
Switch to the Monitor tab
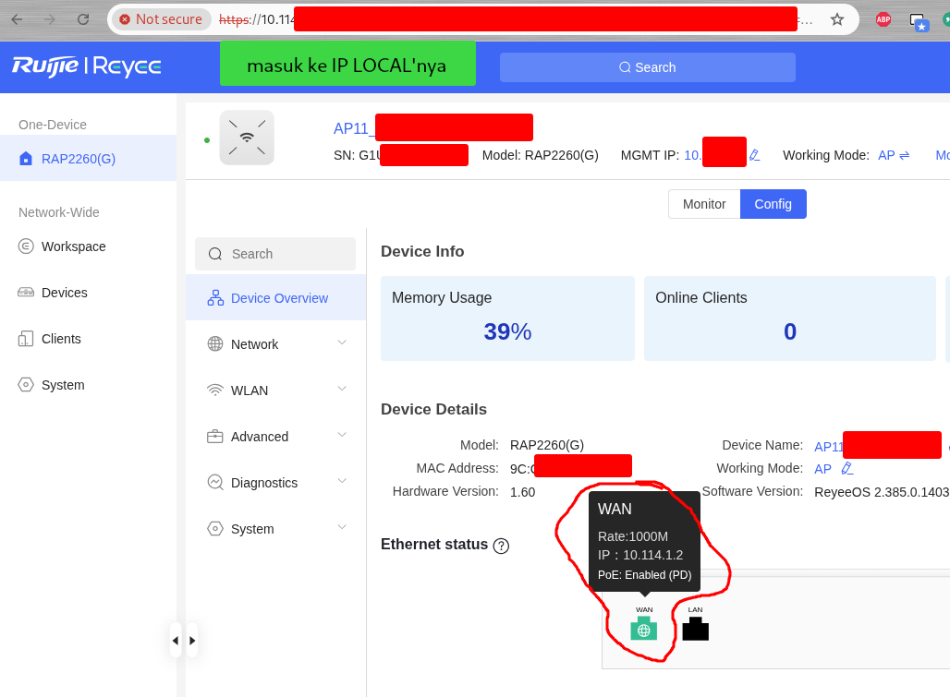tap(704, 204)
